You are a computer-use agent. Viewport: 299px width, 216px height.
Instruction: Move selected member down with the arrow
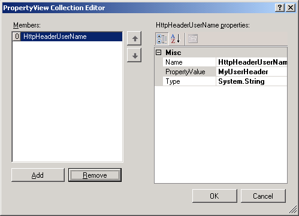(x=134, y=55)
